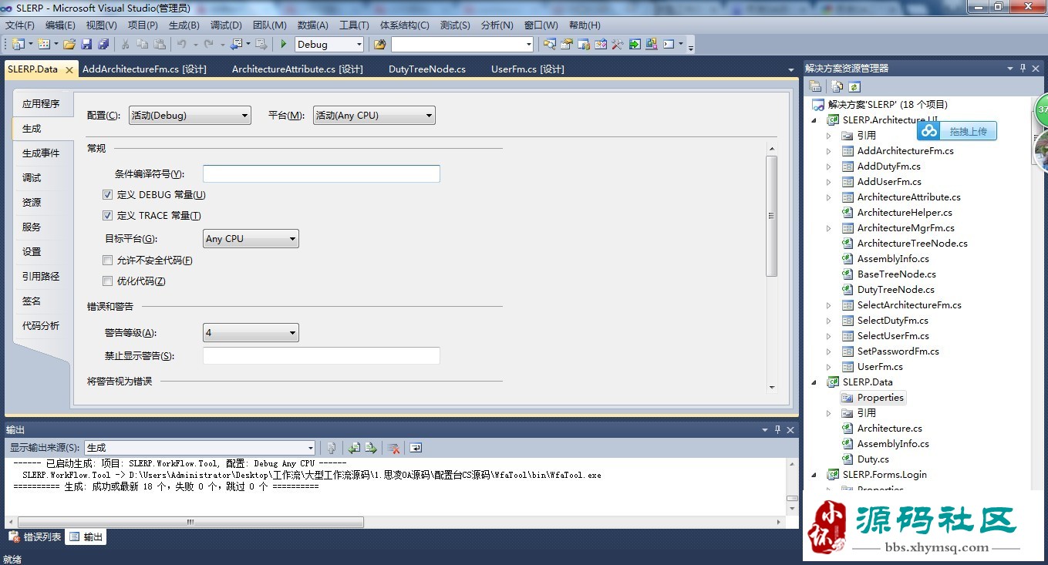Screen dimensions: 1048x565
Task: Click the Refresh icon in Solution Explorer
Action: click(854, 86)
